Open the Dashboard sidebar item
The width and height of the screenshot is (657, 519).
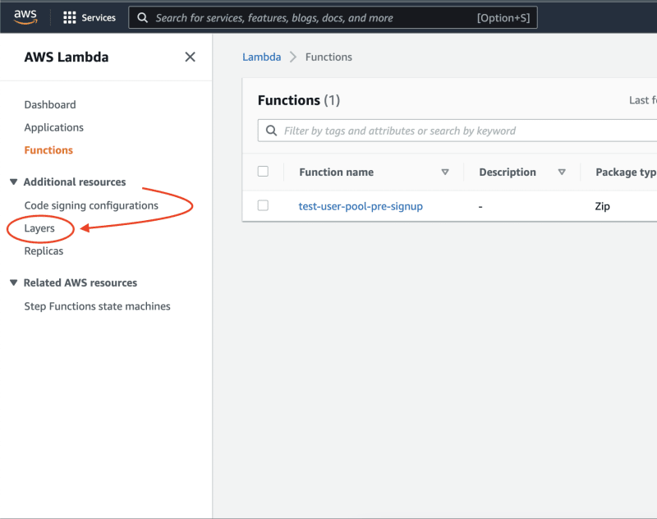(x=50, y=105)
